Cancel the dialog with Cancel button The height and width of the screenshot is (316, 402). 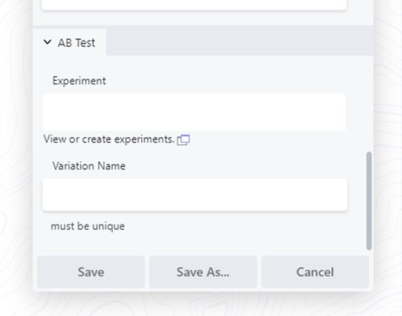coord(315,271)
